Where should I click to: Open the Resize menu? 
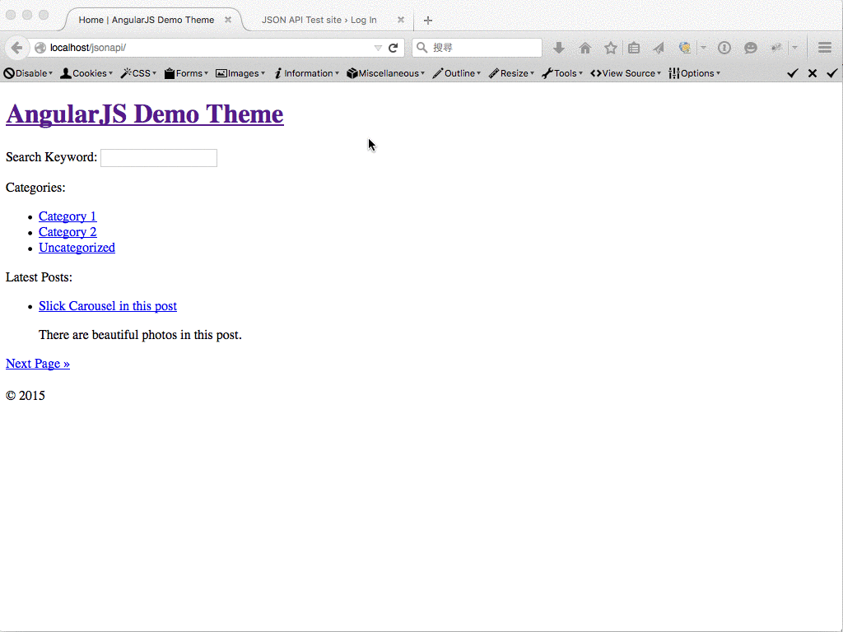pos(511,73)
